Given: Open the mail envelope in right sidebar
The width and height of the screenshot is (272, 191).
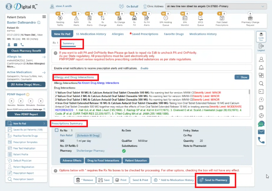Looking at the screenshot, I should [x=261, y=132].
